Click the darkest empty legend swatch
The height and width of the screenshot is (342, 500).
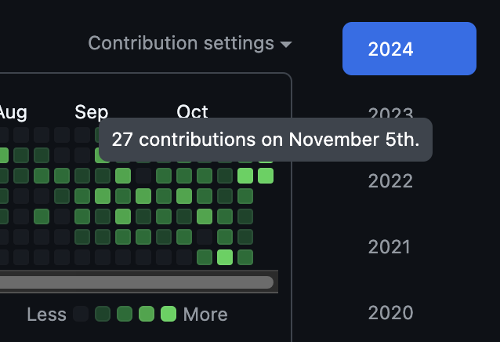[x=81, y=314]
